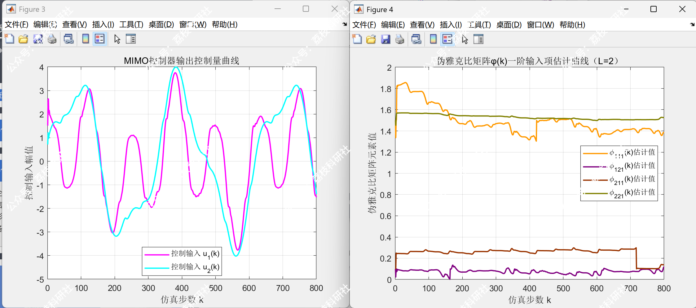Open 工具(T) menu in Figure 4

pos(479,25)
